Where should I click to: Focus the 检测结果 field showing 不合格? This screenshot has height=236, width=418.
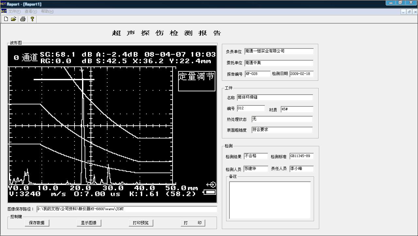256,156
